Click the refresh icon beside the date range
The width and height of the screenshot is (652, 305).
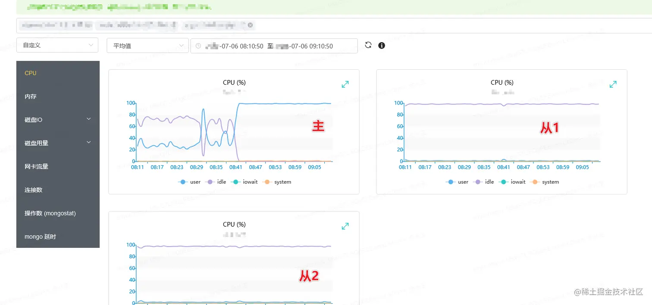pos(368,45)
